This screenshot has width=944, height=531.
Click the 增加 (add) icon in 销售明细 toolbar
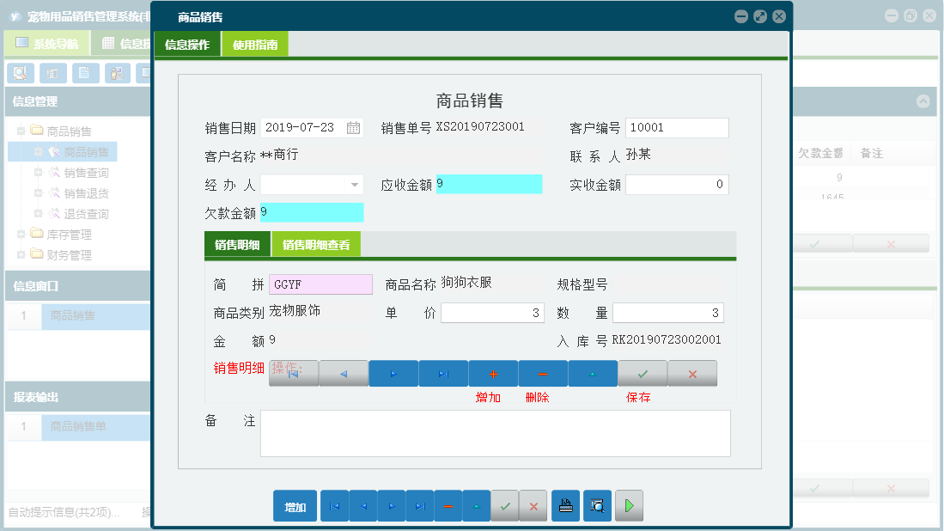click(492, 373)
